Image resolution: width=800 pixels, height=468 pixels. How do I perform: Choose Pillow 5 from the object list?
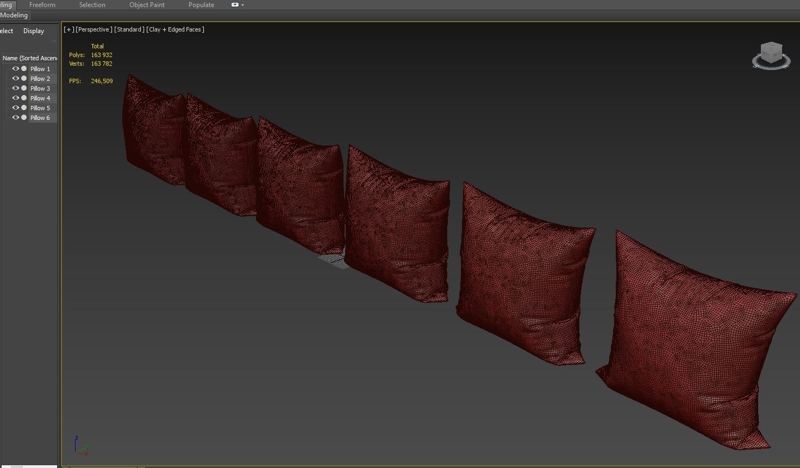pos(40,108)
